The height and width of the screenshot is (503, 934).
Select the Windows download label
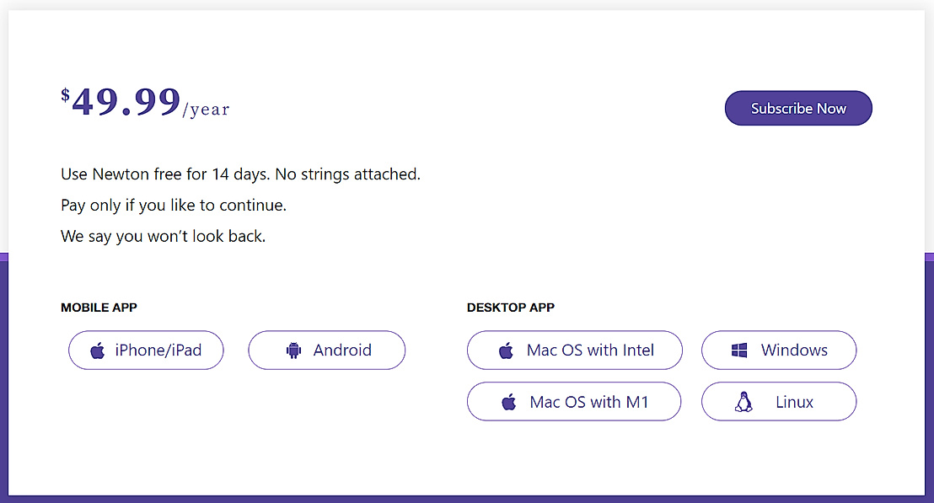pos(794,350)
